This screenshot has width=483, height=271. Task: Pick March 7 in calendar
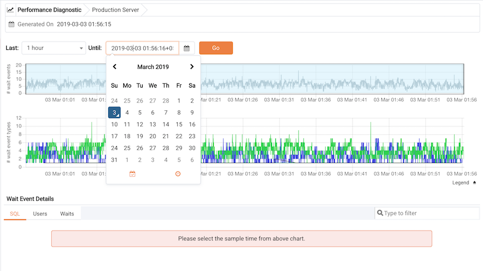point(166,113)
